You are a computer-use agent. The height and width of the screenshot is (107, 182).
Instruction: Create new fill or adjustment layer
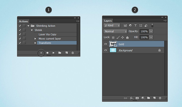[x=143, y=98]
